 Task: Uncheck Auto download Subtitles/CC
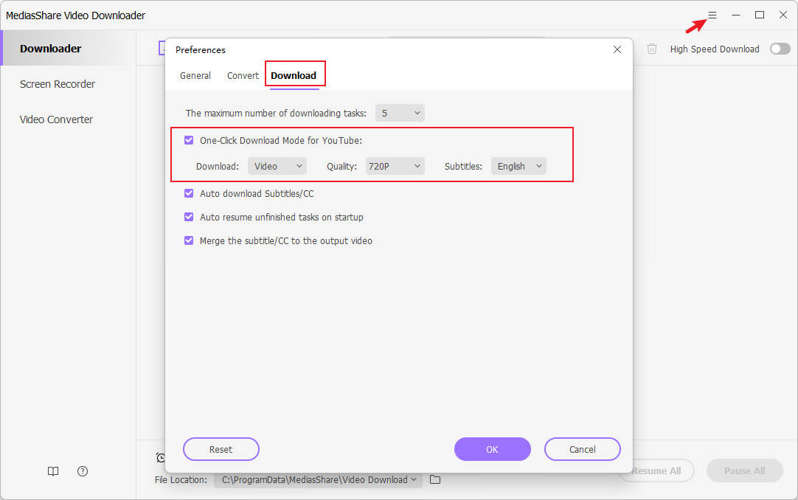click(x=189, y=193)
